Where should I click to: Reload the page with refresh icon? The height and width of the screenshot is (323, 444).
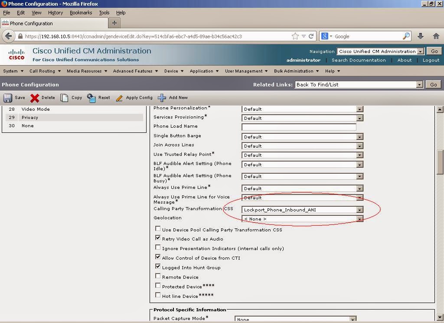[x=311, y=36]
